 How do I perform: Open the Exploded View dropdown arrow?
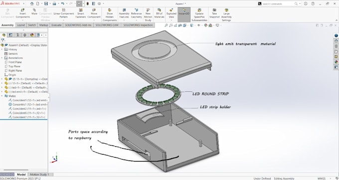171,20
